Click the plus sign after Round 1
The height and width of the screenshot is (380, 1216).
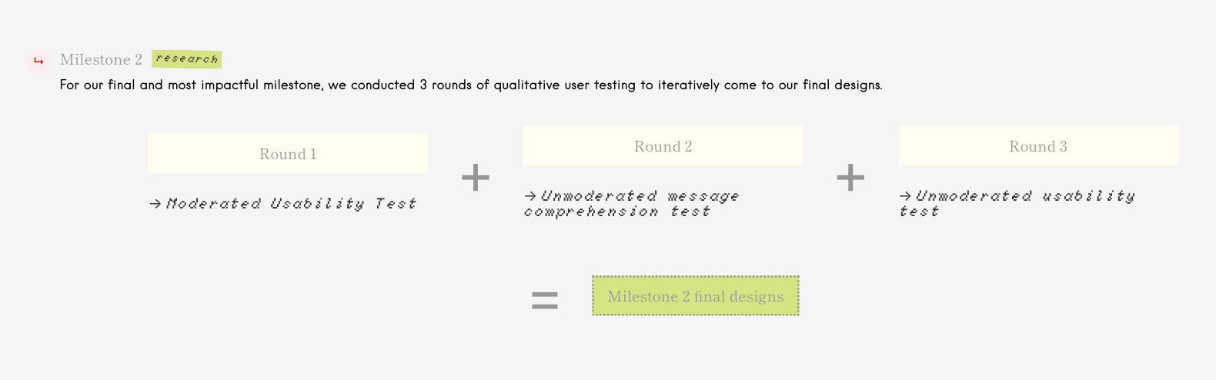point(476,178)
